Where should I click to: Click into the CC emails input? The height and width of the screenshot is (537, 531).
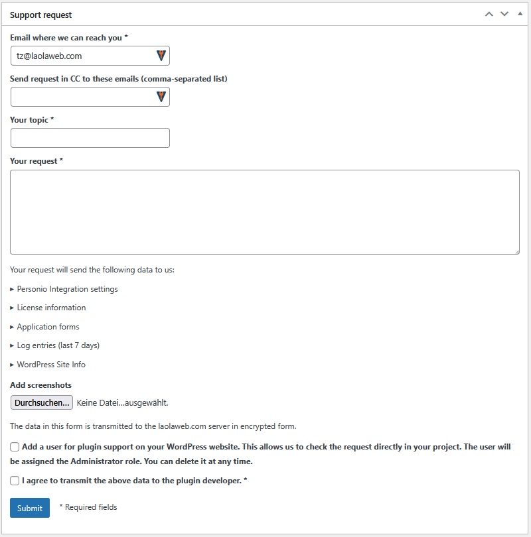point(83,97)
